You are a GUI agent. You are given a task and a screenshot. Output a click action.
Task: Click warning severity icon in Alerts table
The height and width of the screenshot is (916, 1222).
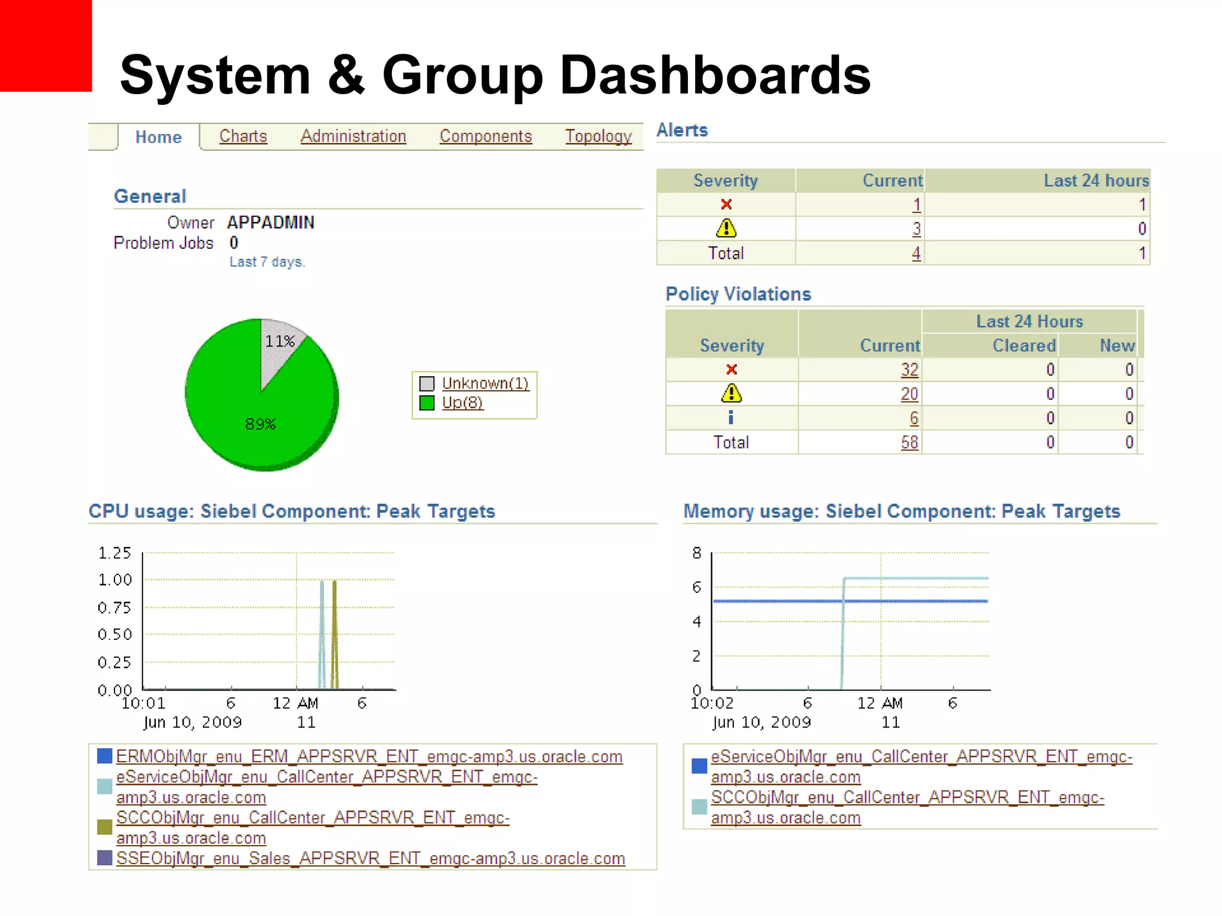726,228
